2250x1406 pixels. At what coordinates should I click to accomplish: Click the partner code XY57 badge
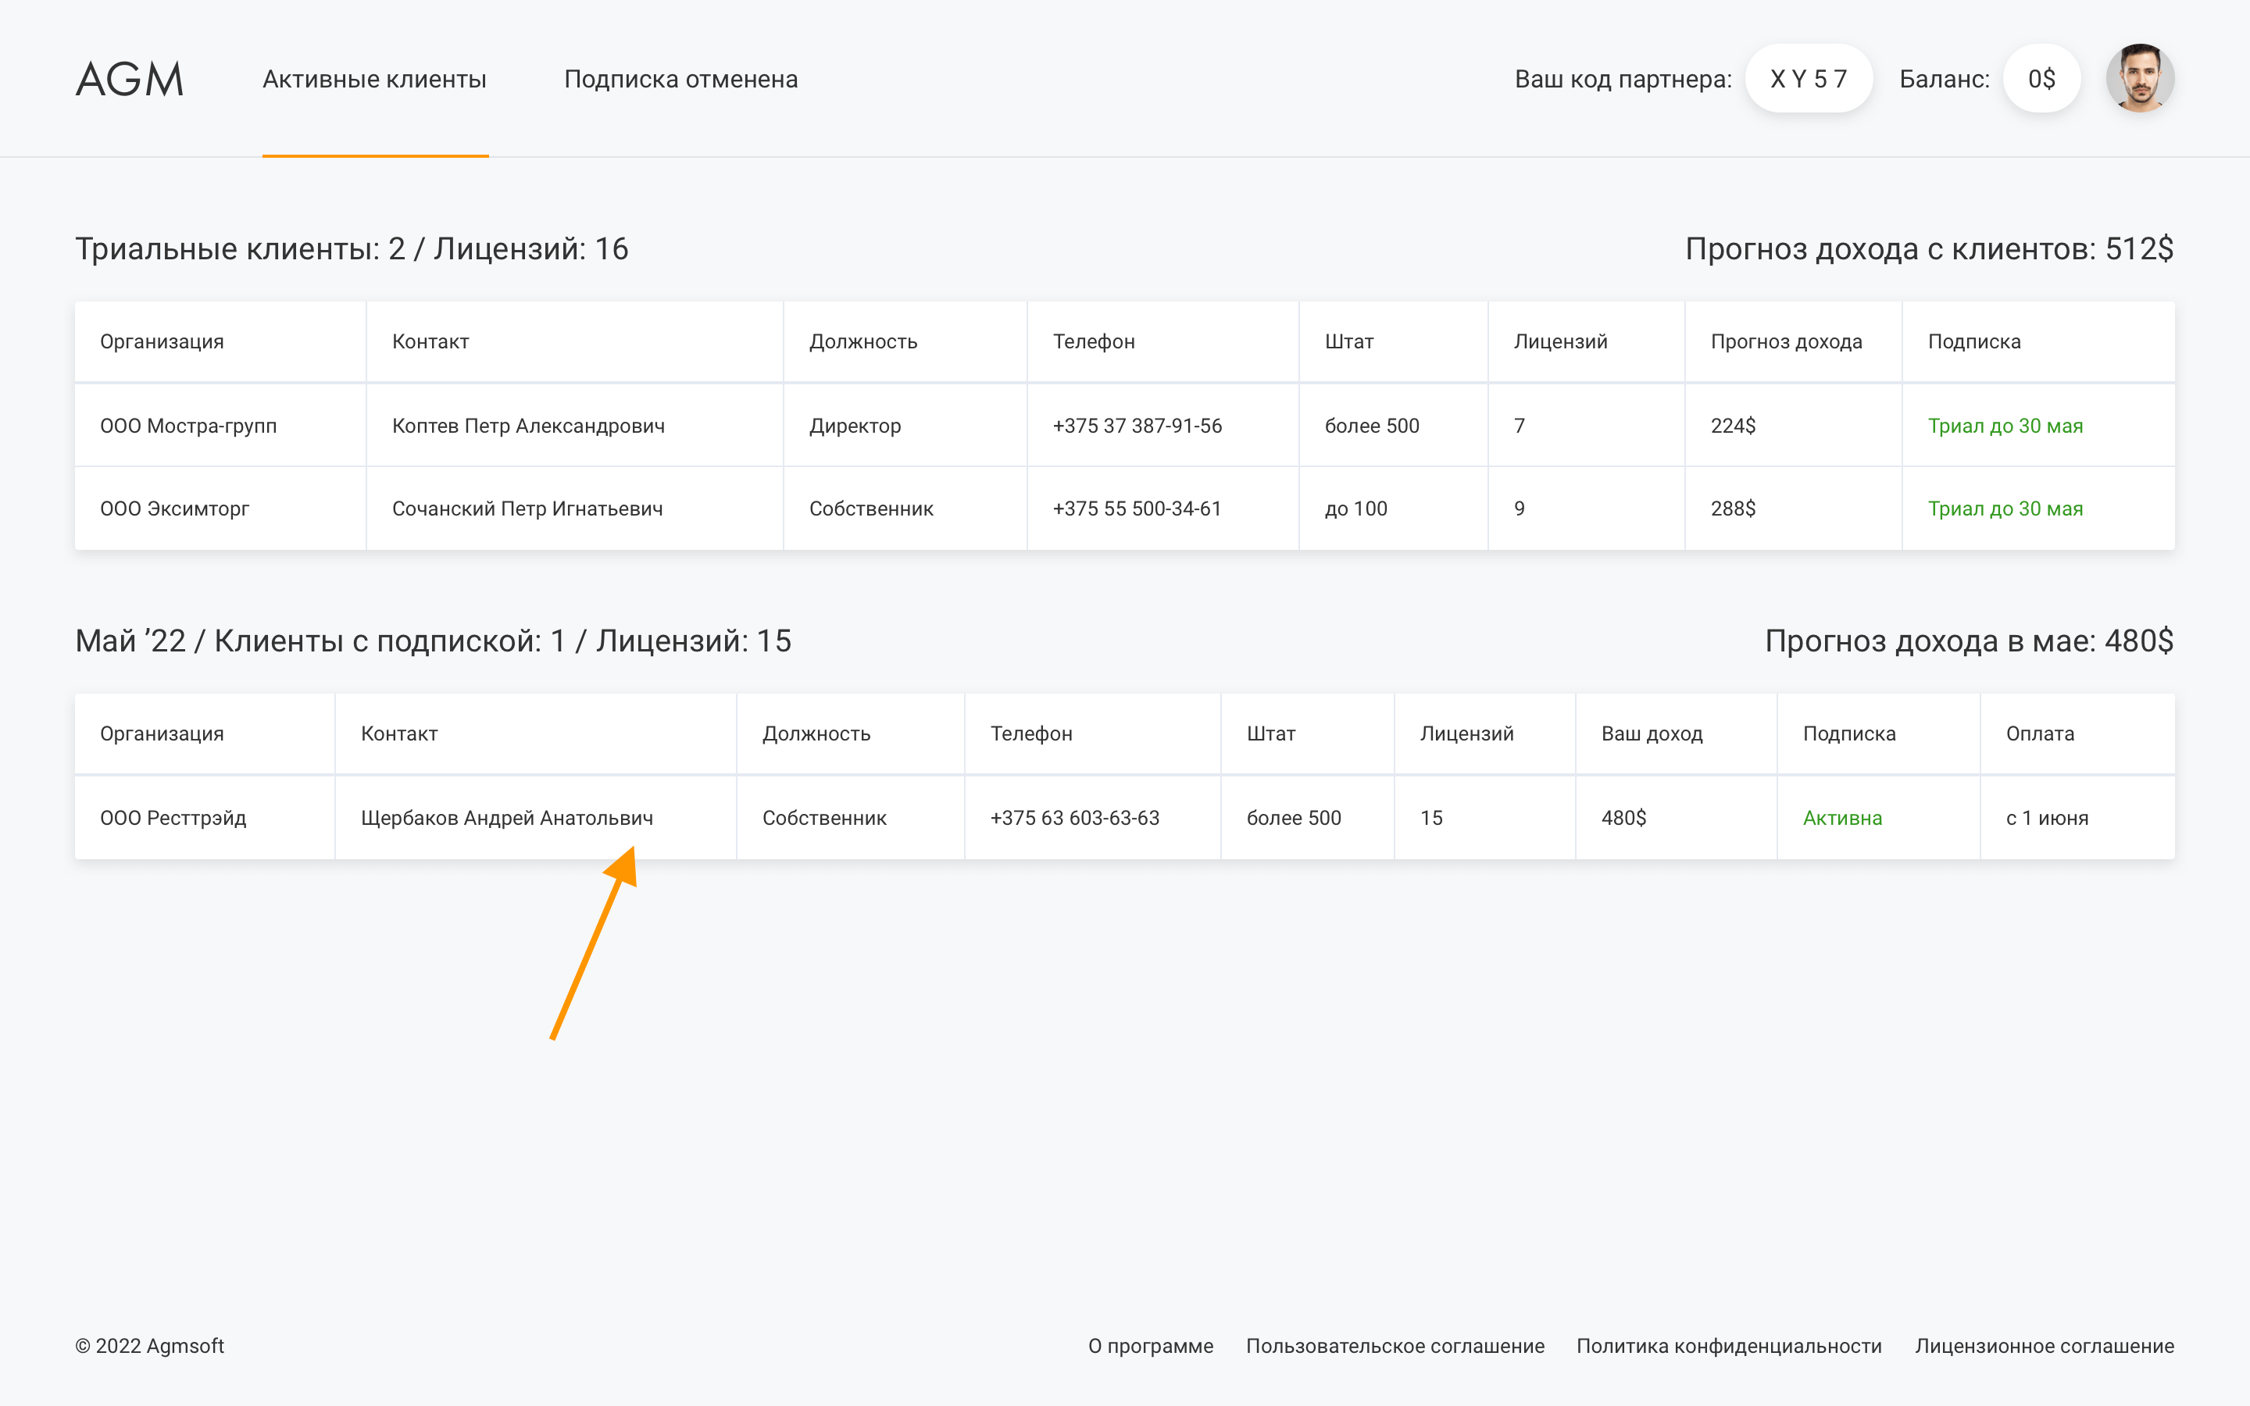[1808, 79]
